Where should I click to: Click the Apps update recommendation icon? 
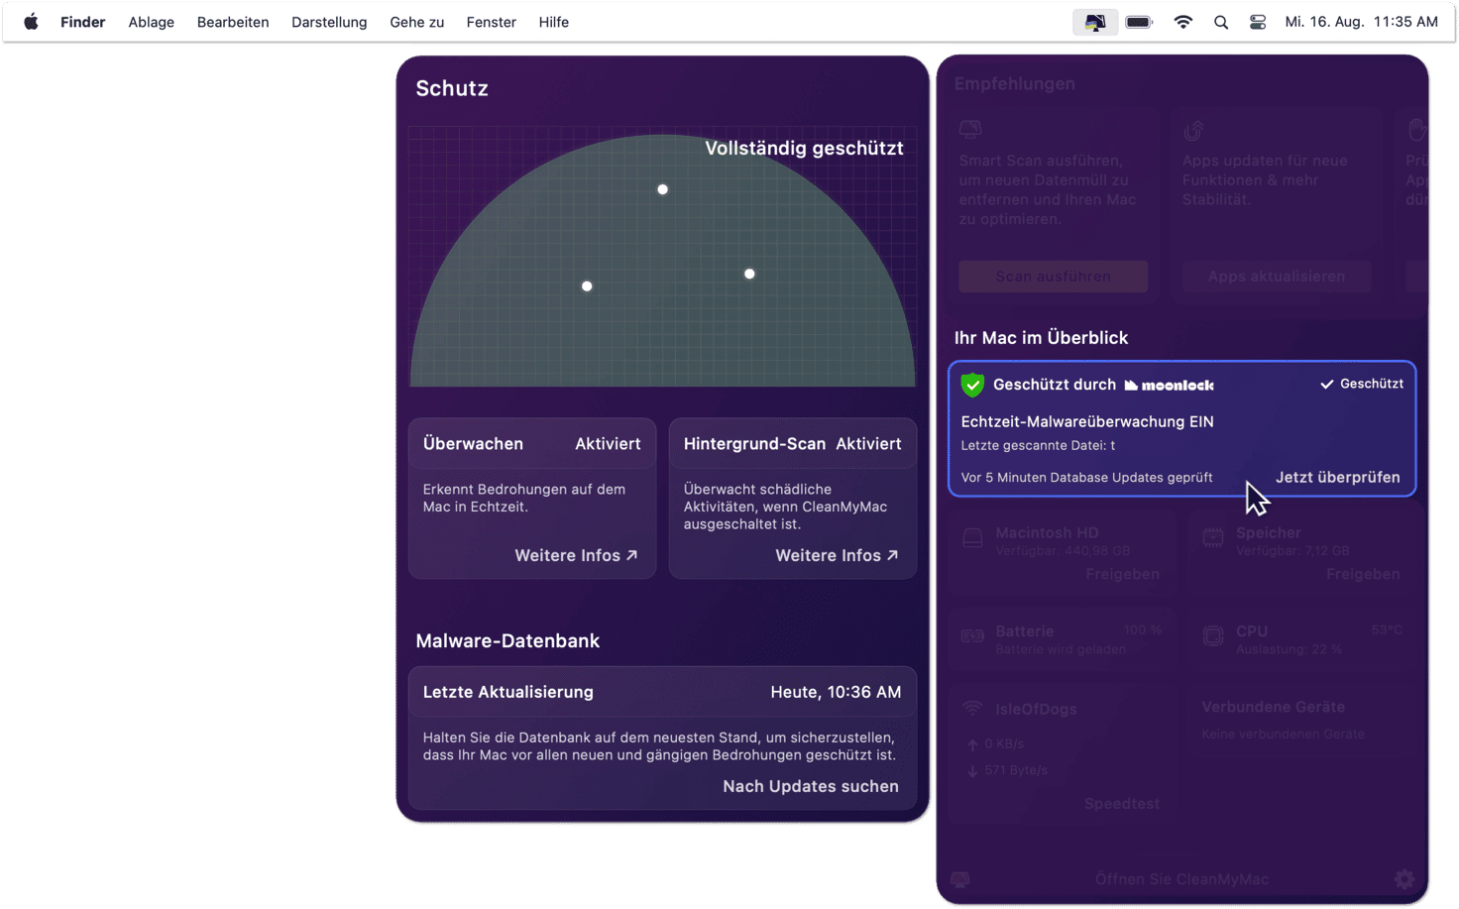[x=1193, y=130]
